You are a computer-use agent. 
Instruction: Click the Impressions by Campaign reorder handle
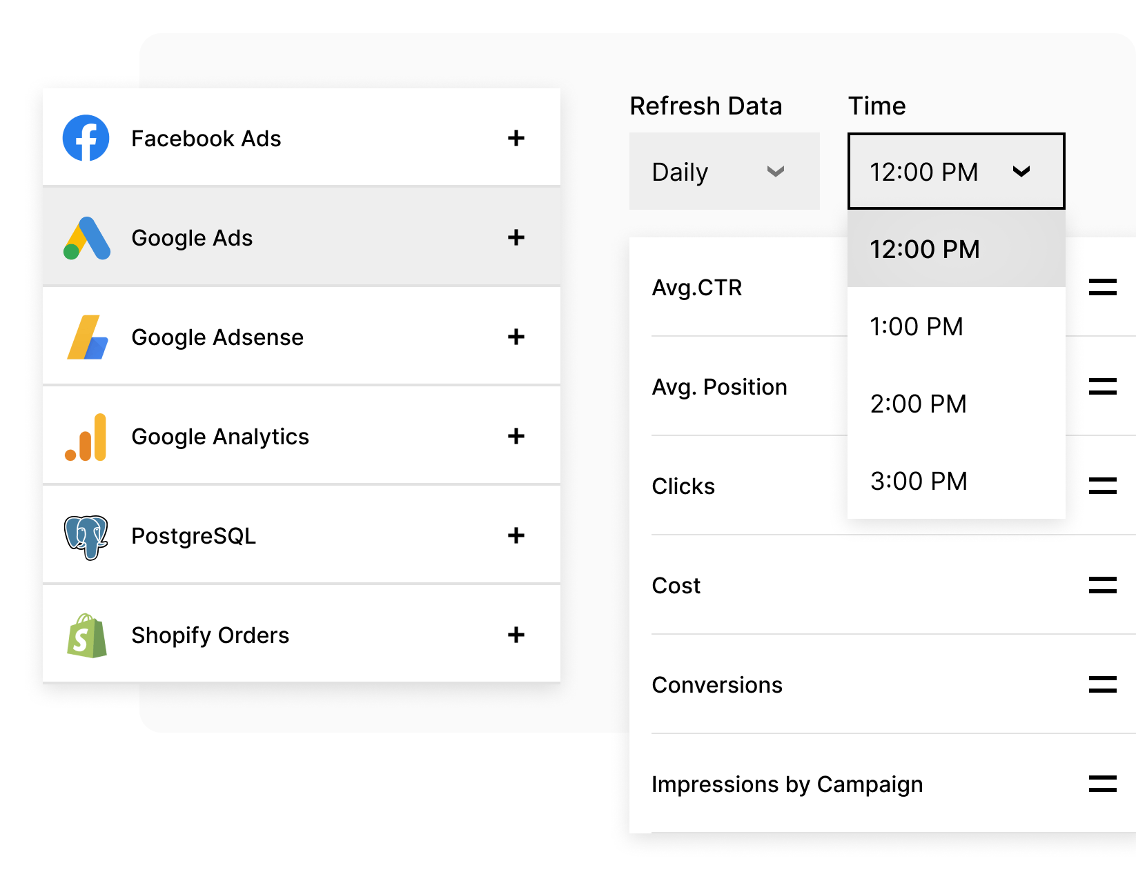[x=1103, y=784]
